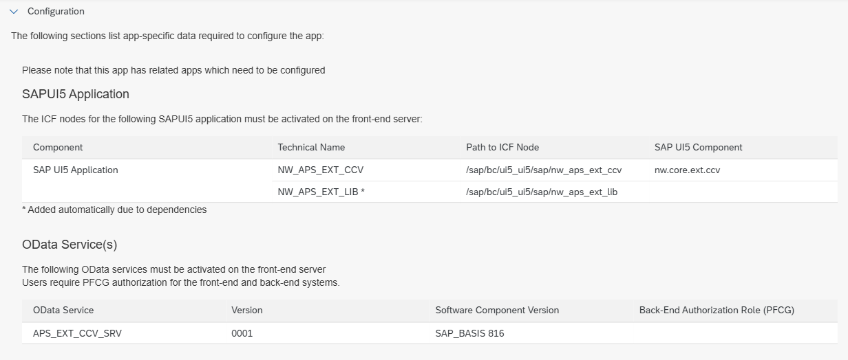Select path /sap/bc/ui5_ui5/sap/nw_aps_ext_lib

click(x=542, y=192)
